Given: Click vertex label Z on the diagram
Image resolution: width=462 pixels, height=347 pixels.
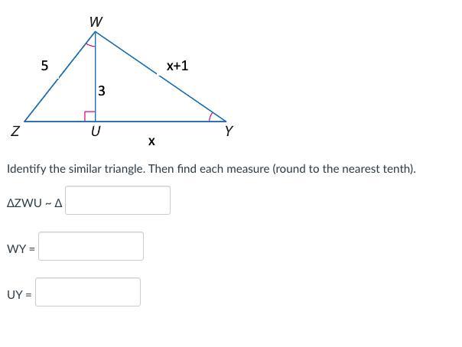Looking at the screenshot, I should click(x=15, y=131).
